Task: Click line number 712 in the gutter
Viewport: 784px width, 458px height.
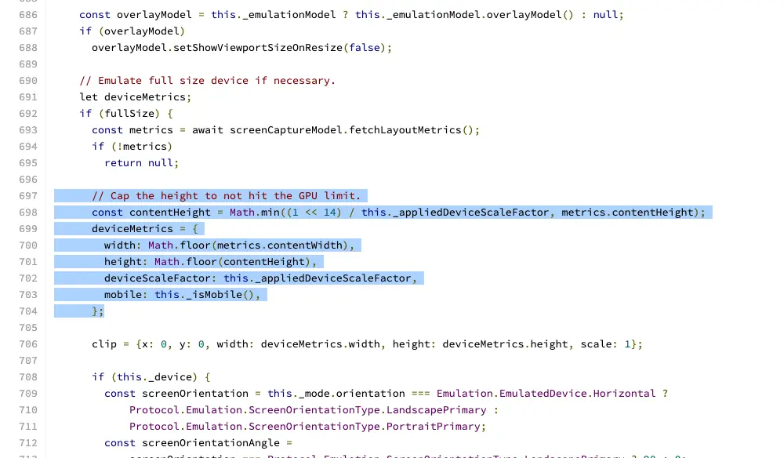Action: 28,443
